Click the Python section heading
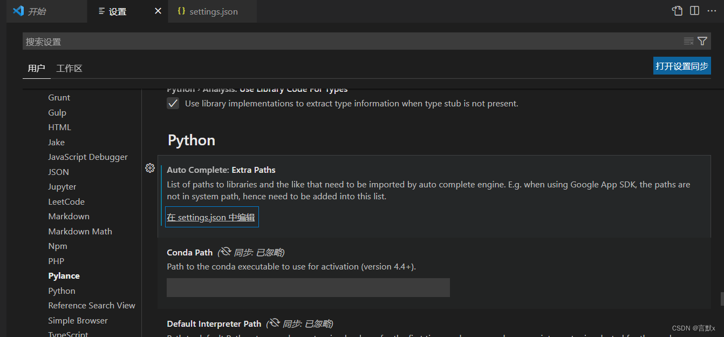The width and height of the screenshot is (724, 337). [192, 140]
